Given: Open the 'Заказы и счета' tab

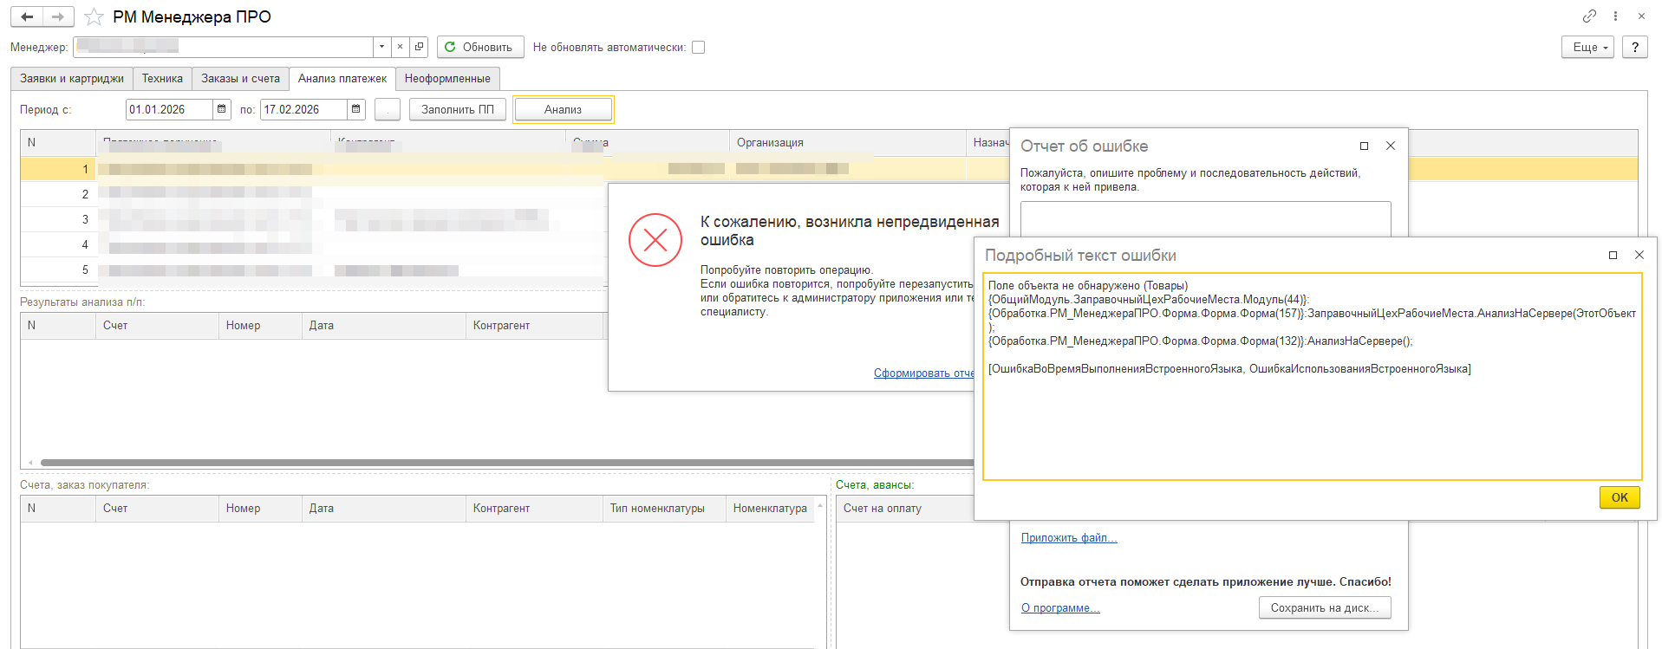Looking at the screenshot, I should coord(240,78).
